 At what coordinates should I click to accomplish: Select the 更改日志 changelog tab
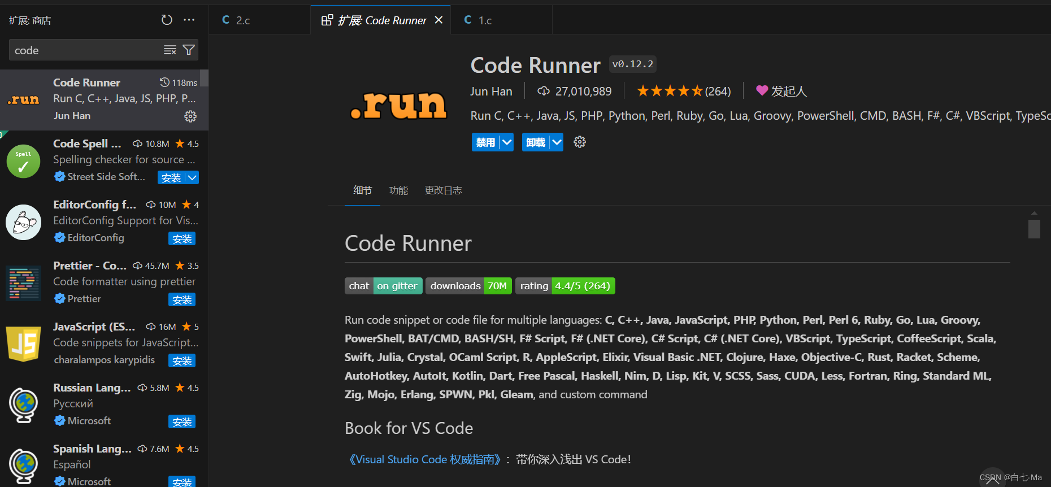[444, 190]
